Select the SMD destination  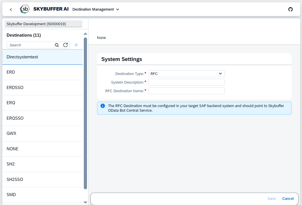tap(42, 195)
